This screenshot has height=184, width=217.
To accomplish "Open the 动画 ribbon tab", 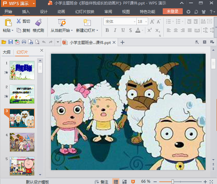I will 61,12.
